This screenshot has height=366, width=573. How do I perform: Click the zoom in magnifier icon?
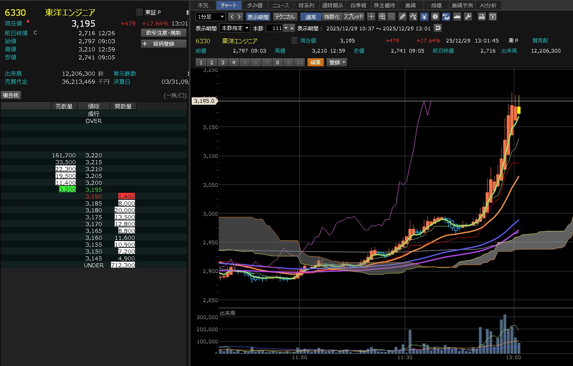382,17
